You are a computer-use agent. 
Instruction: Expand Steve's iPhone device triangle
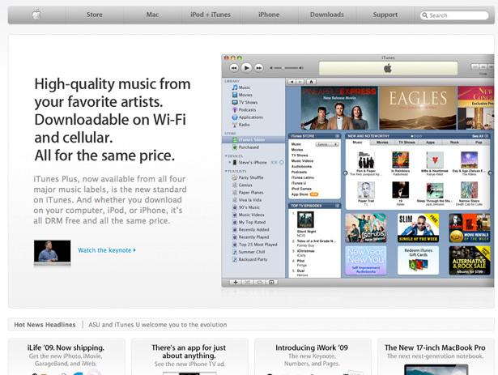click(x=230, y=163)
